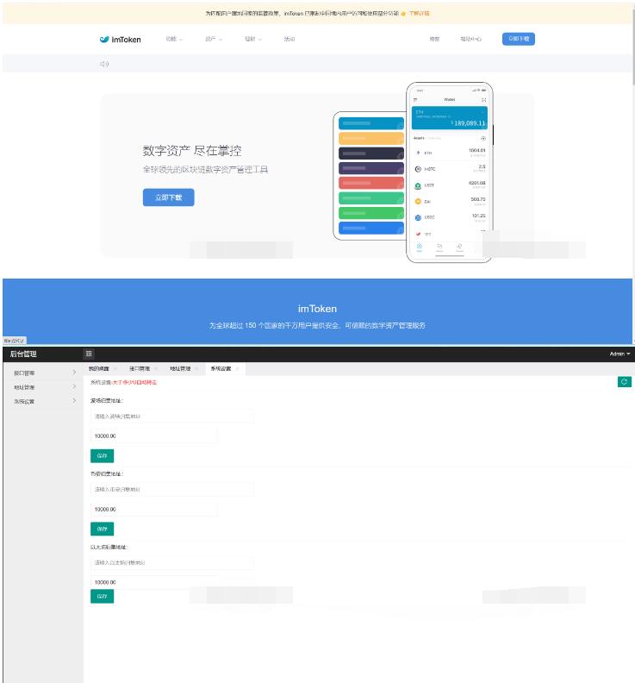Expand the 地址管理 sidebar chevron
635x683 pixels.
coord(74,386)
